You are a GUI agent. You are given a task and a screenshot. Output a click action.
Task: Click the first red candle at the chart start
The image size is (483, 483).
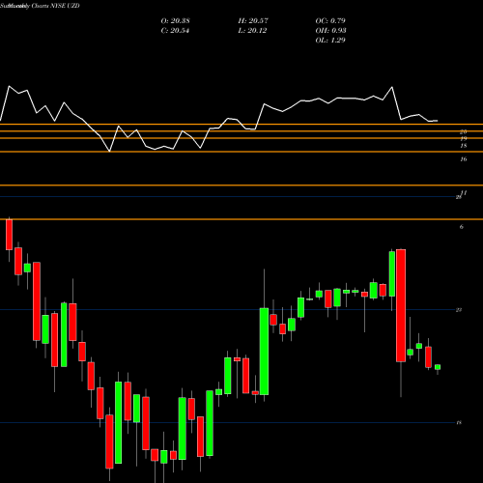9,235
